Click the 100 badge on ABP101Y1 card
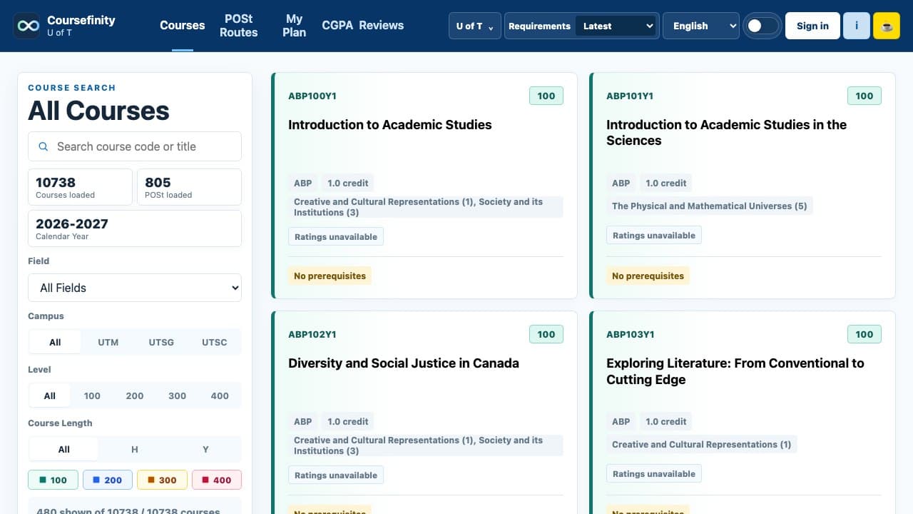 pos(864,96)
